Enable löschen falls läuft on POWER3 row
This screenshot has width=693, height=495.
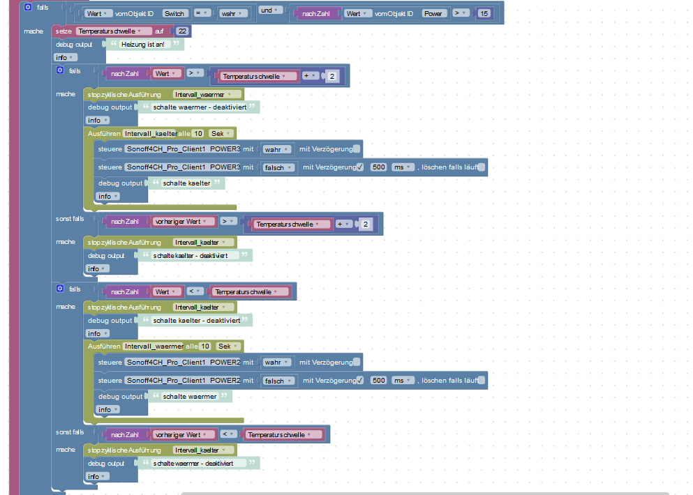tap(482, 167)
